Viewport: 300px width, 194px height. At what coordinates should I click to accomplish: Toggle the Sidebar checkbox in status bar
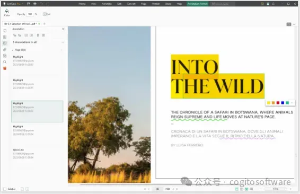tap(5, 189)
